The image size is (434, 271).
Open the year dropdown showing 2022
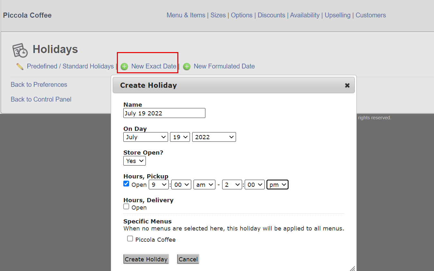(x=214, y=137)
